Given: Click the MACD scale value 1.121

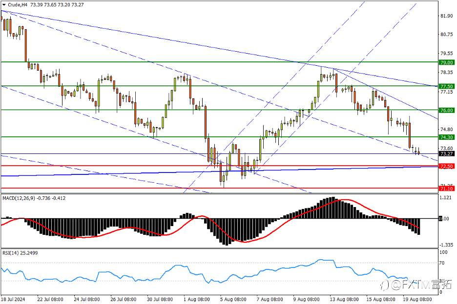Looking at the screenshot, I should coord(446,197).
